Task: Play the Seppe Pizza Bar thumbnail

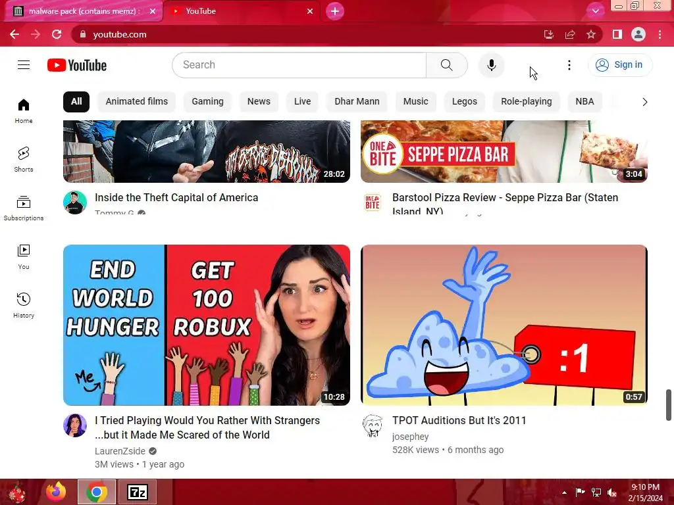Action: 504,151
